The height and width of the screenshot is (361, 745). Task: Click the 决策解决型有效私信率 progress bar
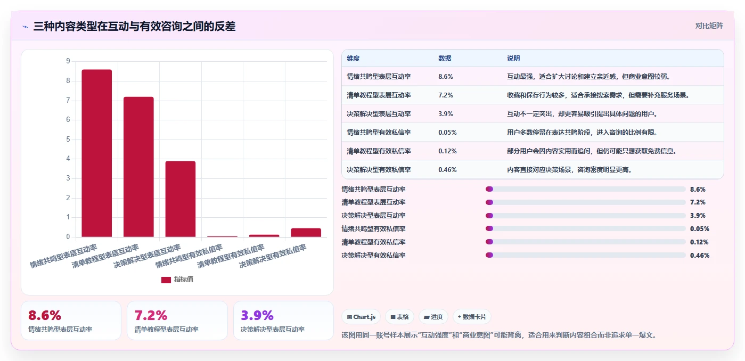pyautogui.click(x=585, y=255)
